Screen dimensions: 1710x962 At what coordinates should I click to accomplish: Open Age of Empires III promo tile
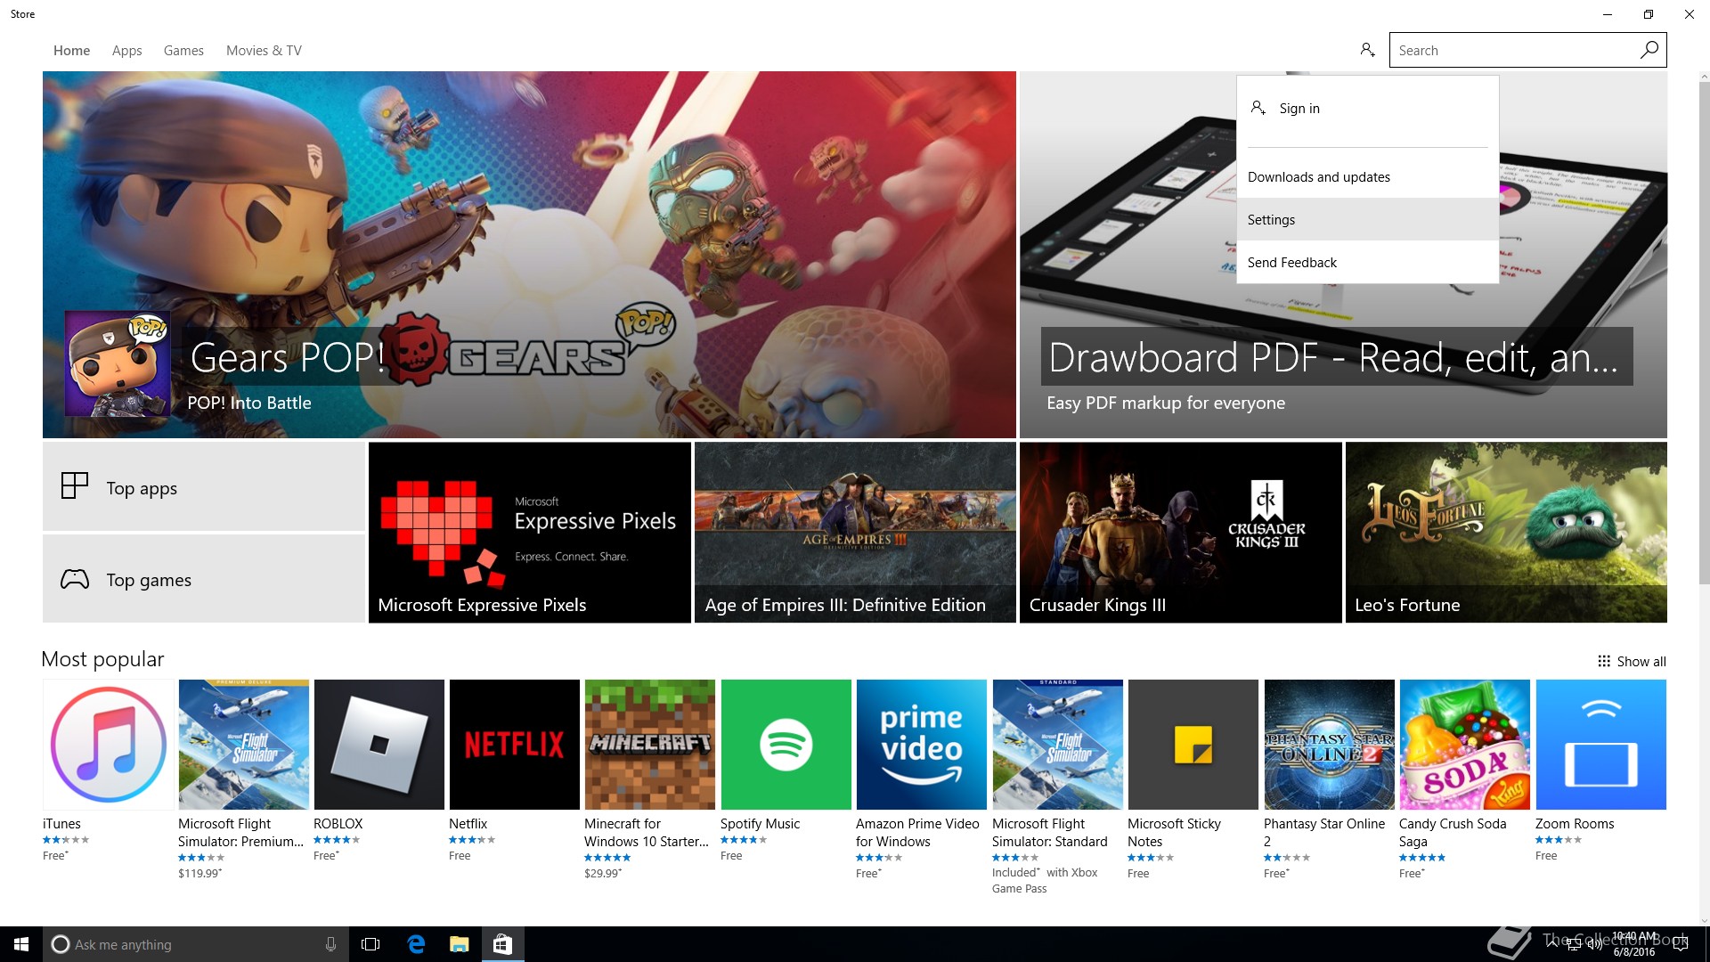click(855, 533)
